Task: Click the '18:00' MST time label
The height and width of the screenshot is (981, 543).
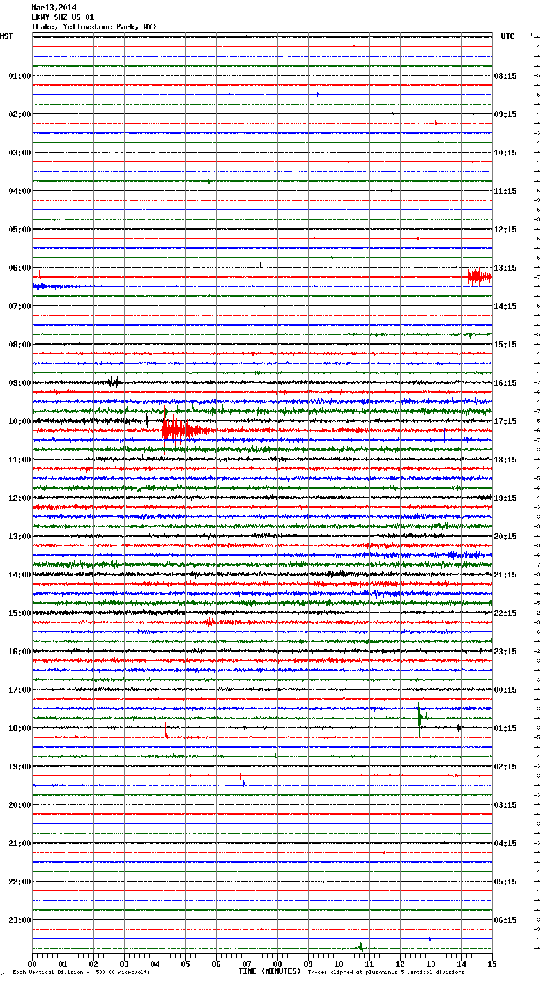Action: pos(20,728)
